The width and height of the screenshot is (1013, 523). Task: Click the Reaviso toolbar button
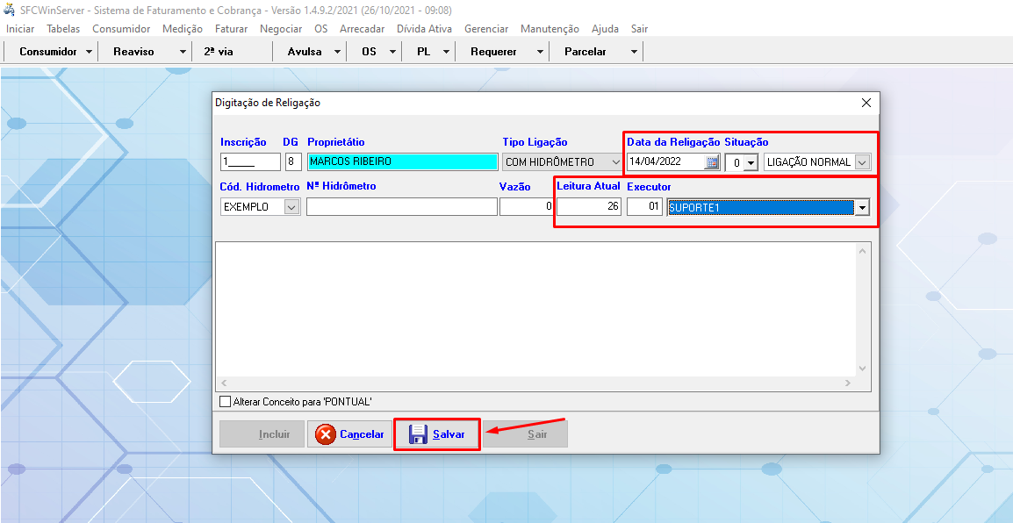[x=133, y=52]
